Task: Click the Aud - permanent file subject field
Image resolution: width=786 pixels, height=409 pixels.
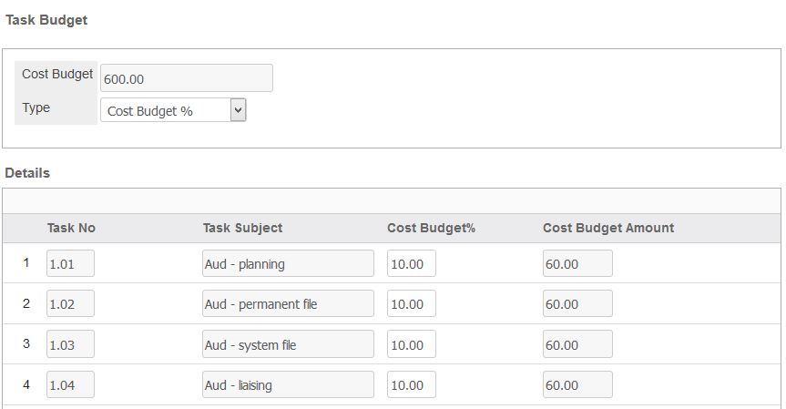Action: coord(288,303)
